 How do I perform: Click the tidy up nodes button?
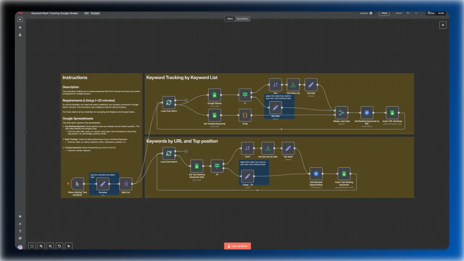pyautogui.click(x=69, y=246)
